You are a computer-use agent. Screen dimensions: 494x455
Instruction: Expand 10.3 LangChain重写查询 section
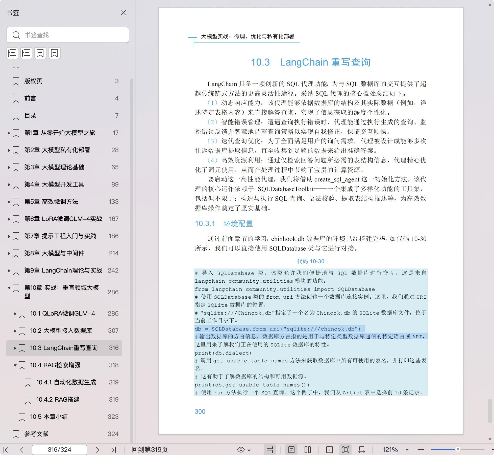point(15,348)
